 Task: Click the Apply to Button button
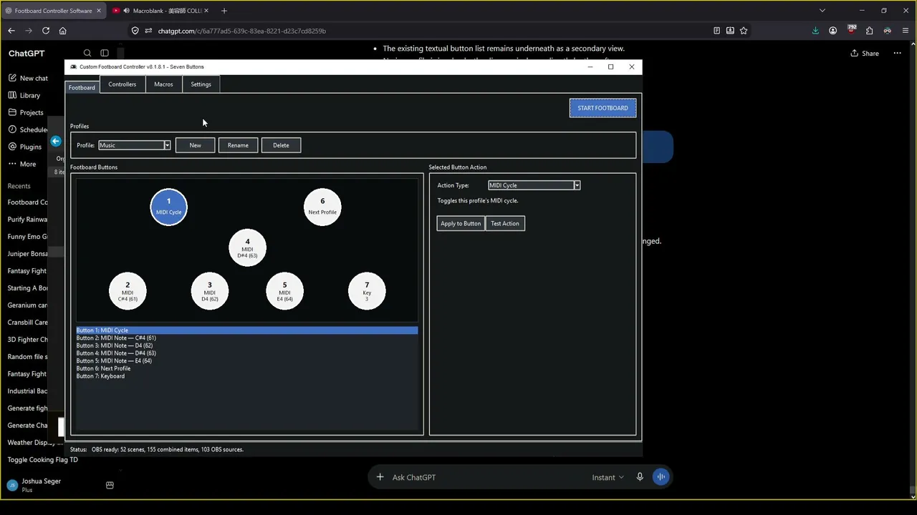[x=461, y=223]
